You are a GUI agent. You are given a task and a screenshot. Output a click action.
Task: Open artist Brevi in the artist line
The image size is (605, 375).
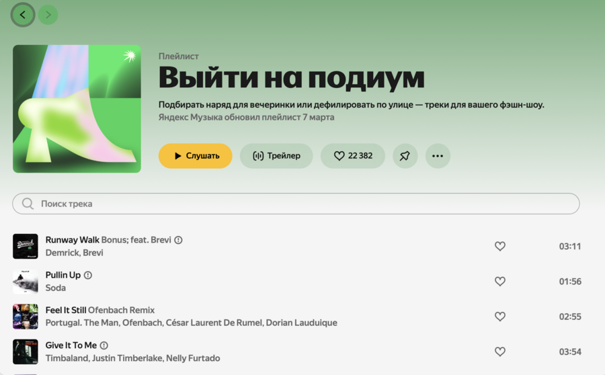click(x=93, y=253)
